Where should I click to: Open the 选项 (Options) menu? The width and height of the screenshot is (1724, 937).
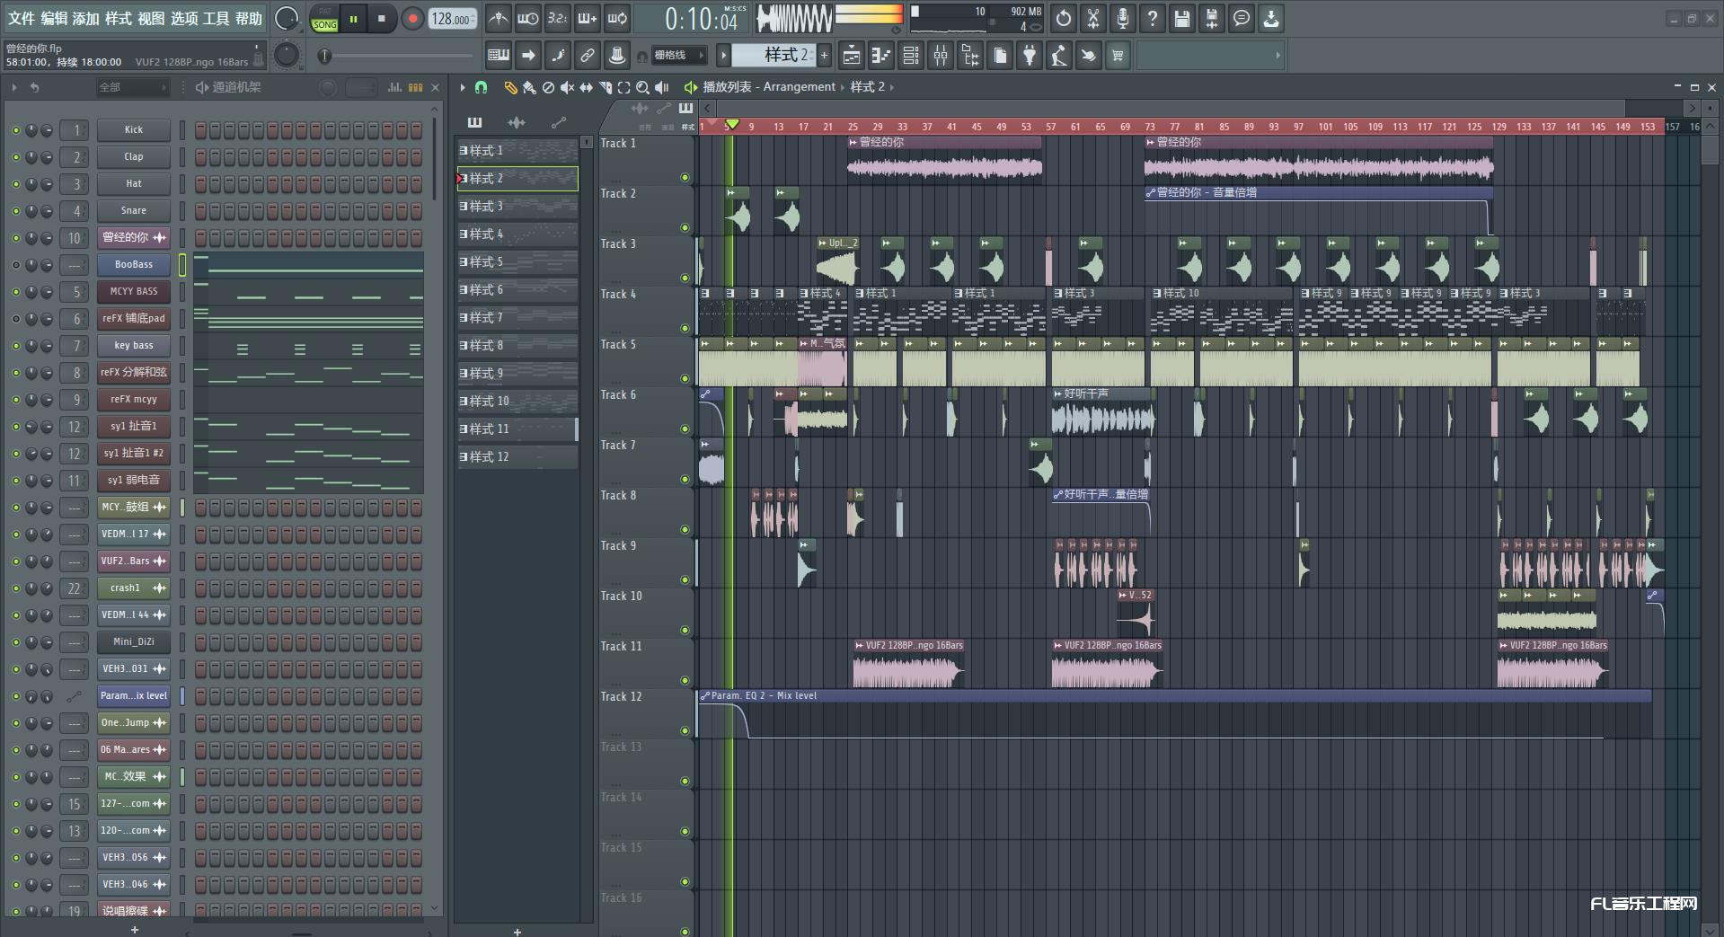coord(184,18)
